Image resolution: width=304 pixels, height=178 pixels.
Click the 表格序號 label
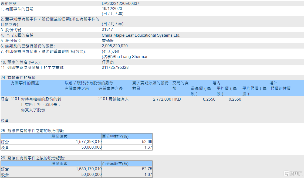click(9, 4)
